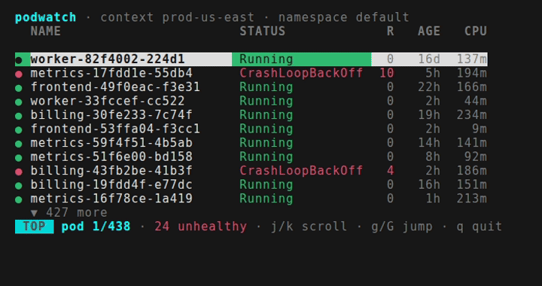This screenshot has width=542, height=286.
Task: Expand the '427 more' arrow
Action: [x=34, y=213]
